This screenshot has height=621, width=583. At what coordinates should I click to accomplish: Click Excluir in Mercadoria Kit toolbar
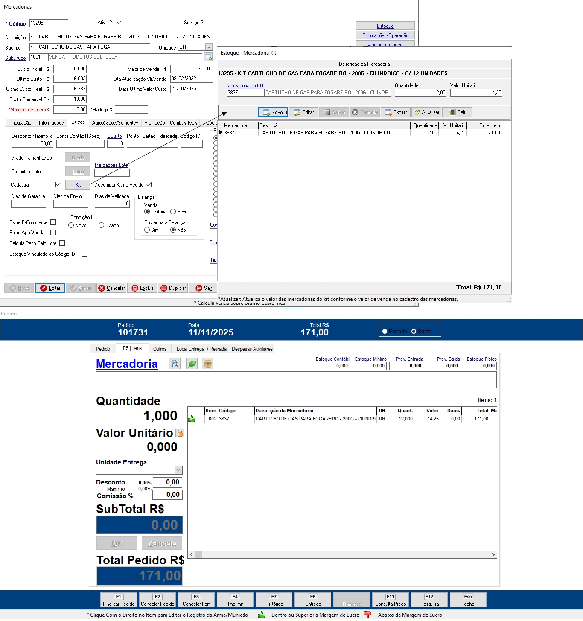(396, 112)
